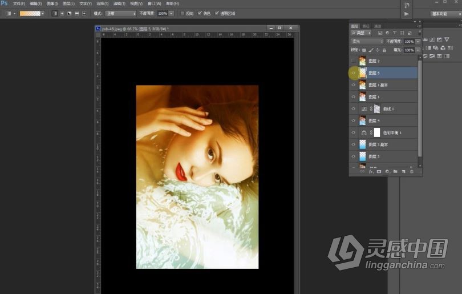Click the type layer filter icon
This screenshot has width=462, height=294.
pos(395,33)
